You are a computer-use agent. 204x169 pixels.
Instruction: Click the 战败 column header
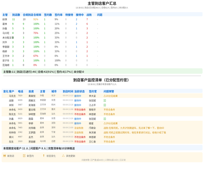(x=89, y=15)
